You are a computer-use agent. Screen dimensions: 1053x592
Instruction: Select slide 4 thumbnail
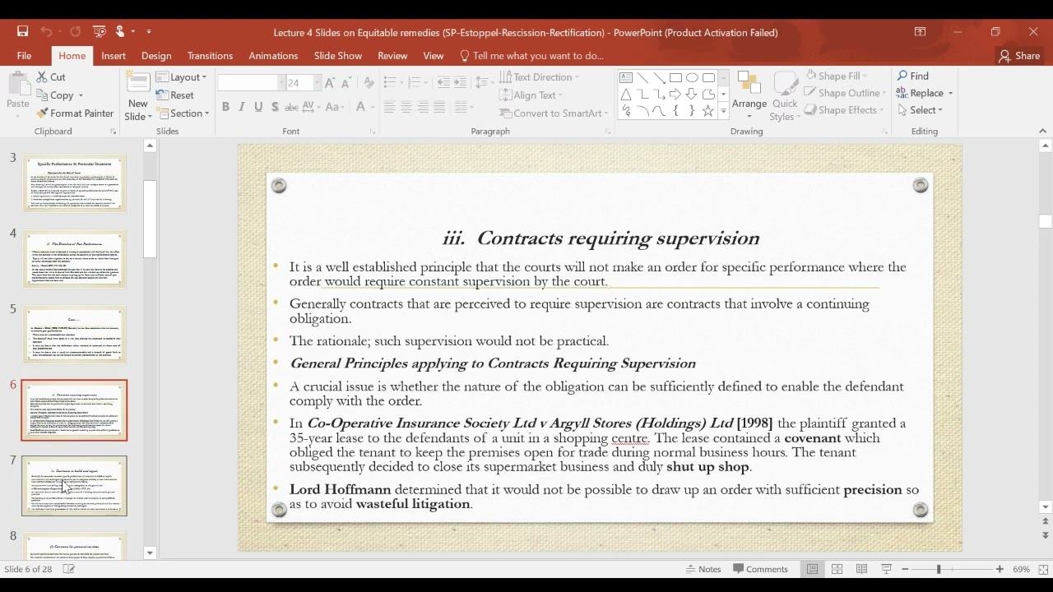click(x=74, y=259)
